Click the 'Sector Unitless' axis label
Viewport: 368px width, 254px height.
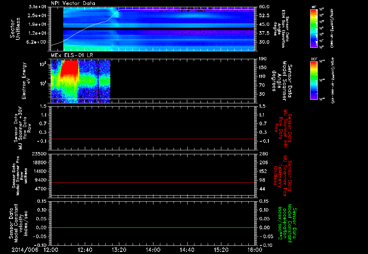tap(15, 29)
